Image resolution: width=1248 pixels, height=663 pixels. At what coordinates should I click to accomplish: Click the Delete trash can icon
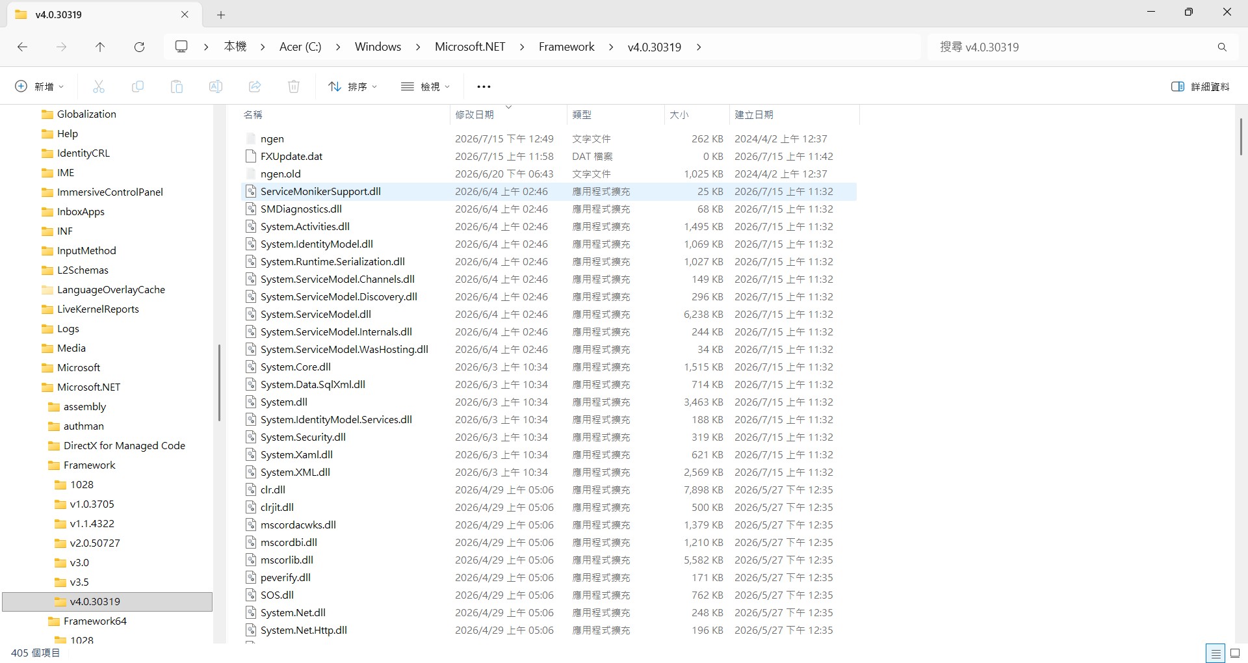(294, 86)
